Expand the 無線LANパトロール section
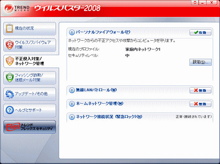Viewport: 220px width, 164px height. 72,90
